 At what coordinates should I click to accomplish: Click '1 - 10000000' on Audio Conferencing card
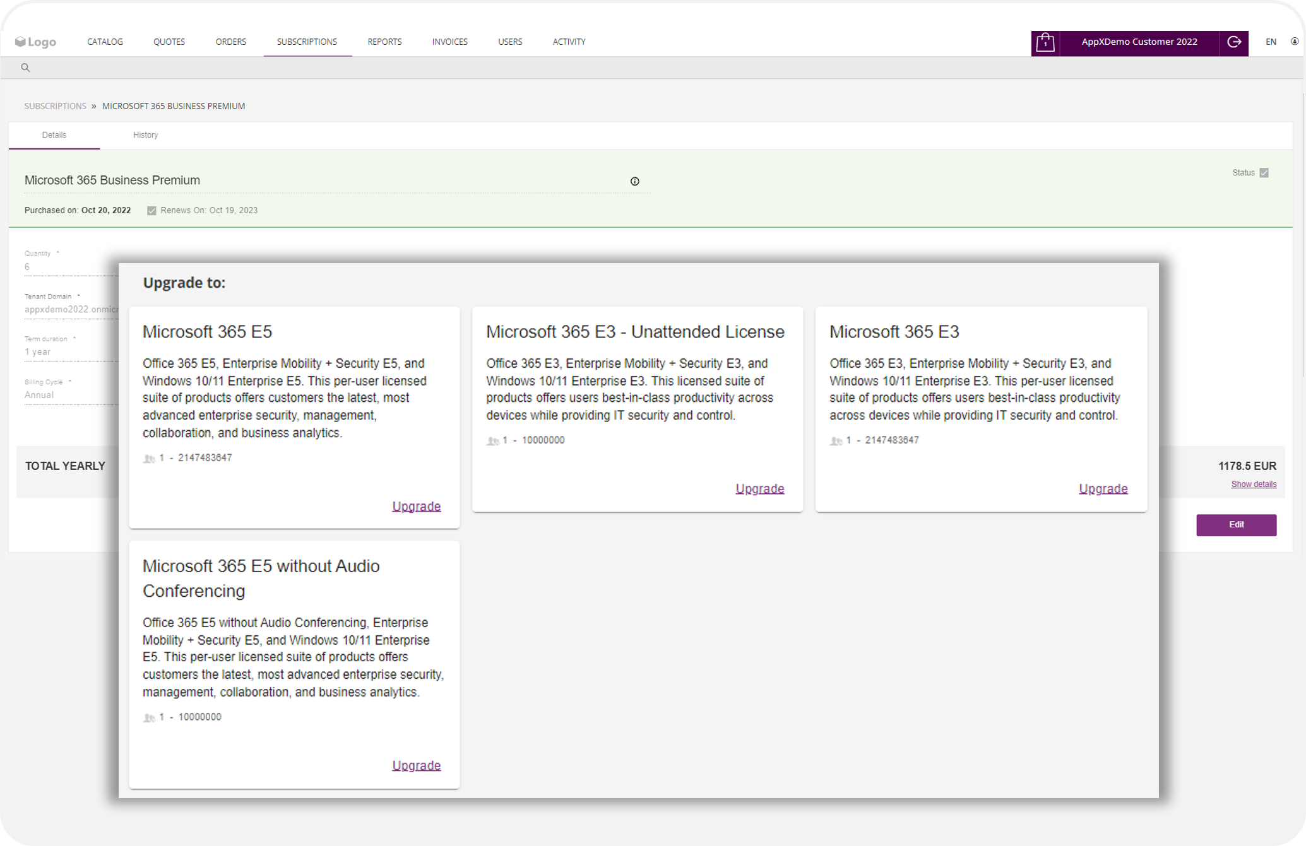[x=190, y=717]
